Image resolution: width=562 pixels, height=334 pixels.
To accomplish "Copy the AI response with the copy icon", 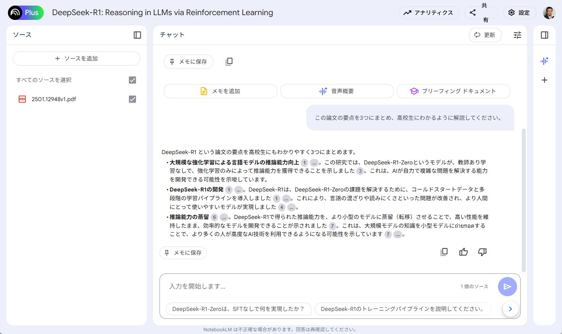I will pos(444,252).
